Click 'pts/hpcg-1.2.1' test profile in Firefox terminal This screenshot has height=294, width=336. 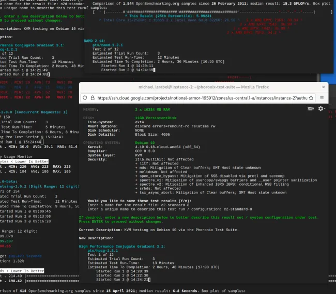point(103,251)
